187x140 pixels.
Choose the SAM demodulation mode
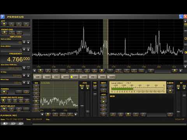[x=46, y=77]
